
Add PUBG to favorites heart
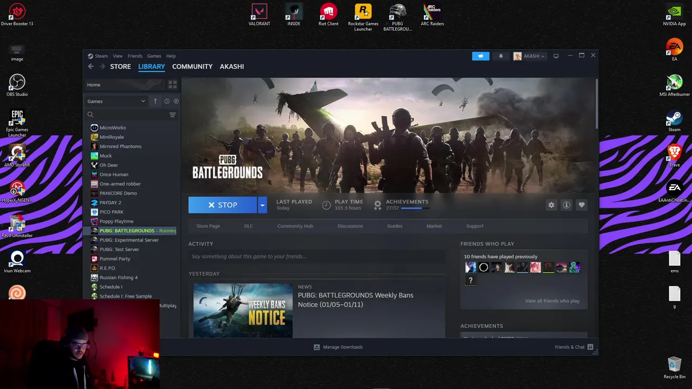click(582, 205)
